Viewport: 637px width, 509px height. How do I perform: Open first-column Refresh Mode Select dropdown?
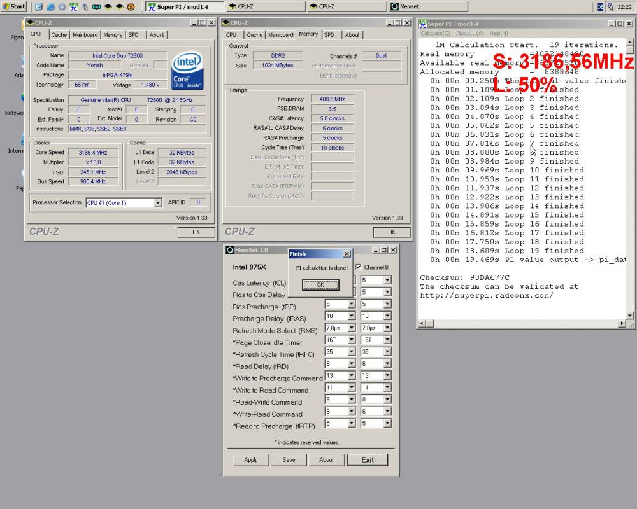coord(352,328)
